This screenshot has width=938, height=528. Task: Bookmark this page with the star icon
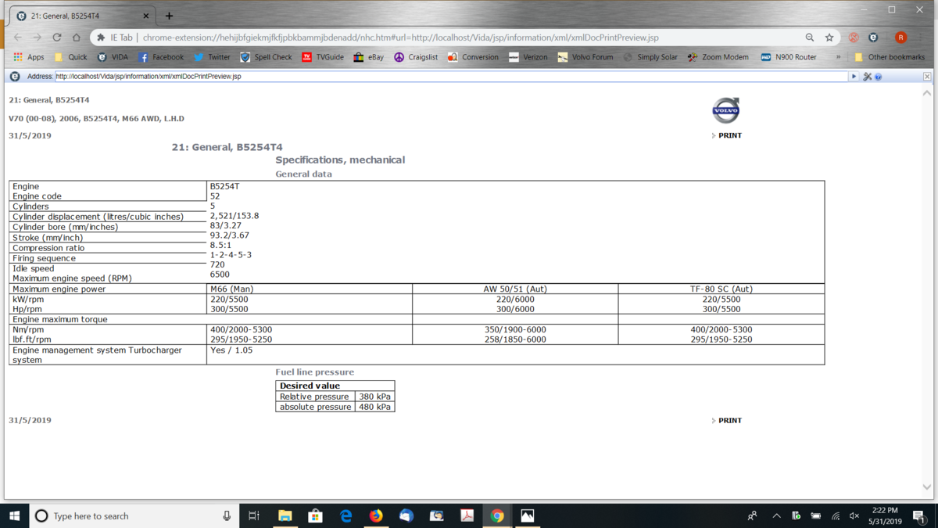(829, 38)
